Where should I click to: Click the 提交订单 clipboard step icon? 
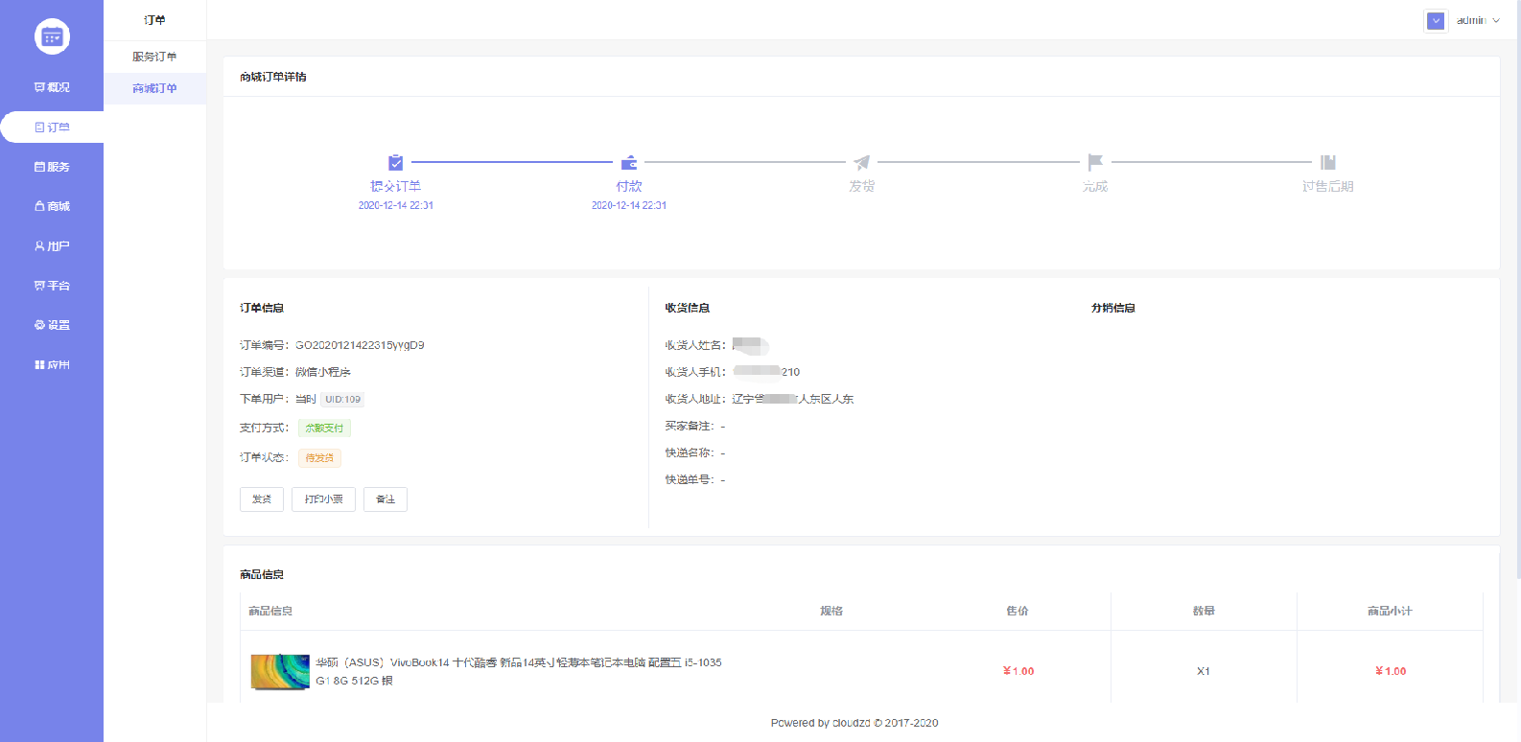[395, 162]
